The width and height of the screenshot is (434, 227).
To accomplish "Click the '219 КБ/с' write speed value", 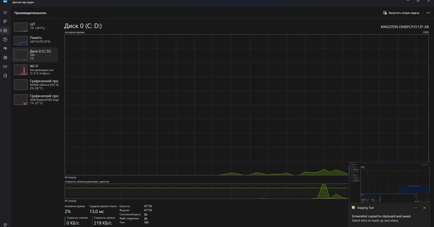I will 103,223.
